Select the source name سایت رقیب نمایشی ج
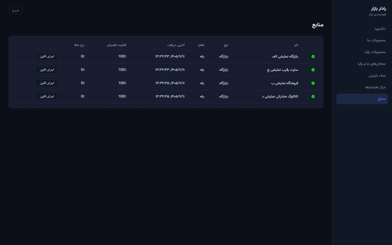Screen dimensions: 392x245 [x=283, y=70]
